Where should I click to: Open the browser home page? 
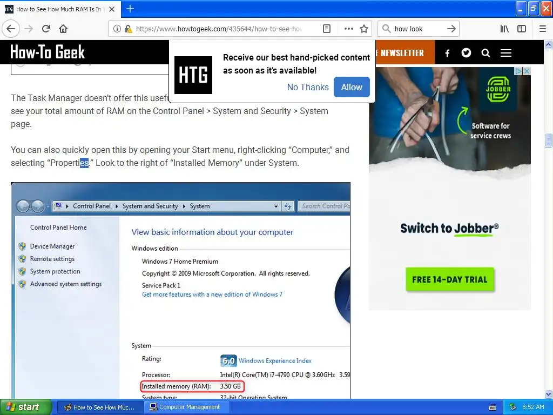click(63, 29)
